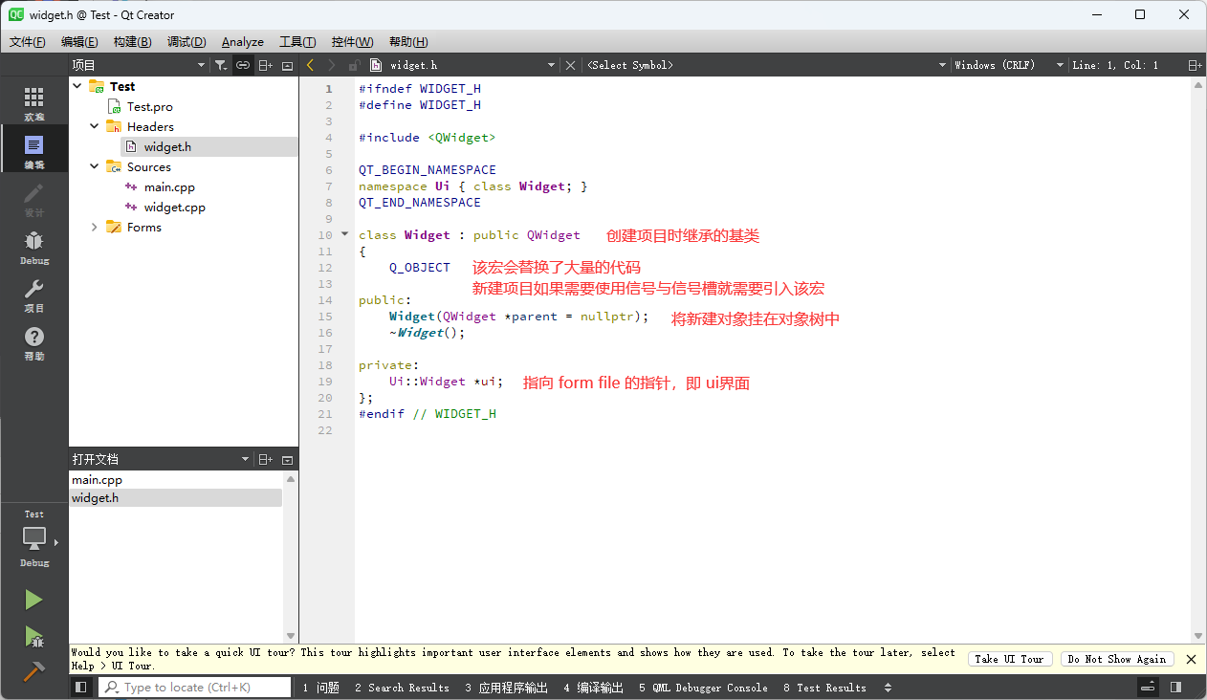The width and height of the screenshot is (1207, 700).
Task: Open the 帮助(H) menu
Action: coord(408,42)
